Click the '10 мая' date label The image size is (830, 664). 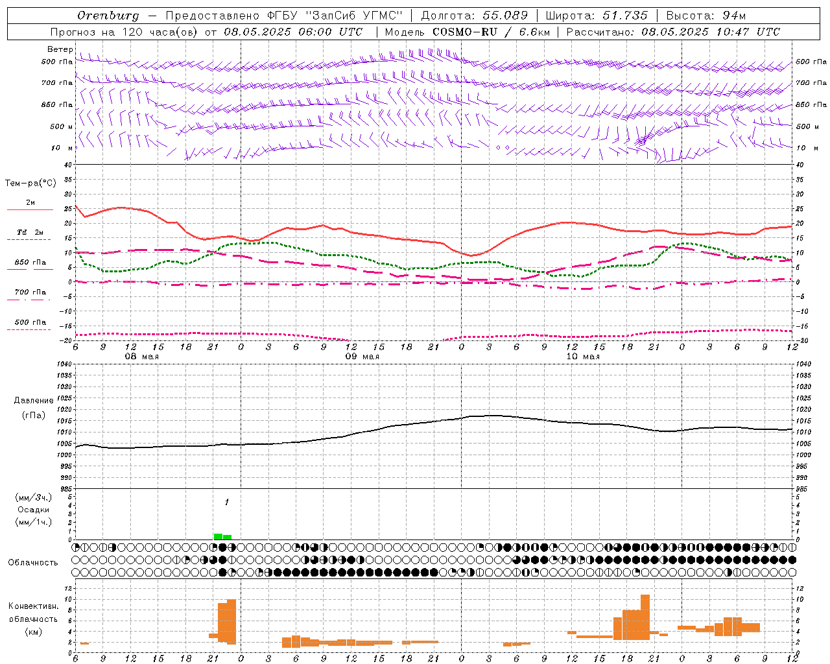tap(583, 357)
